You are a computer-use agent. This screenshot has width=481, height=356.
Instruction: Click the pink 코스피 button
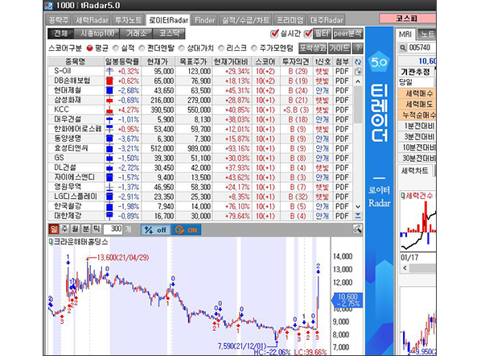click(x=407, y=19)
